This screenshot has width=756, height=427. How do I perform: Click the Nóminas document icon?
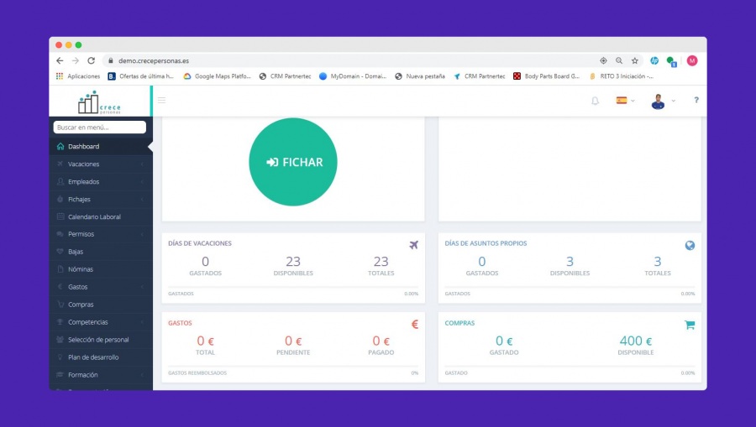coord(60,269)
